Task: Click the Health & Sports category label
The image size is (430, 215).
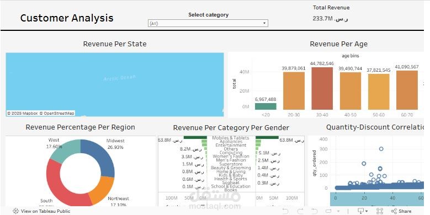Action: tap(231, 179)
